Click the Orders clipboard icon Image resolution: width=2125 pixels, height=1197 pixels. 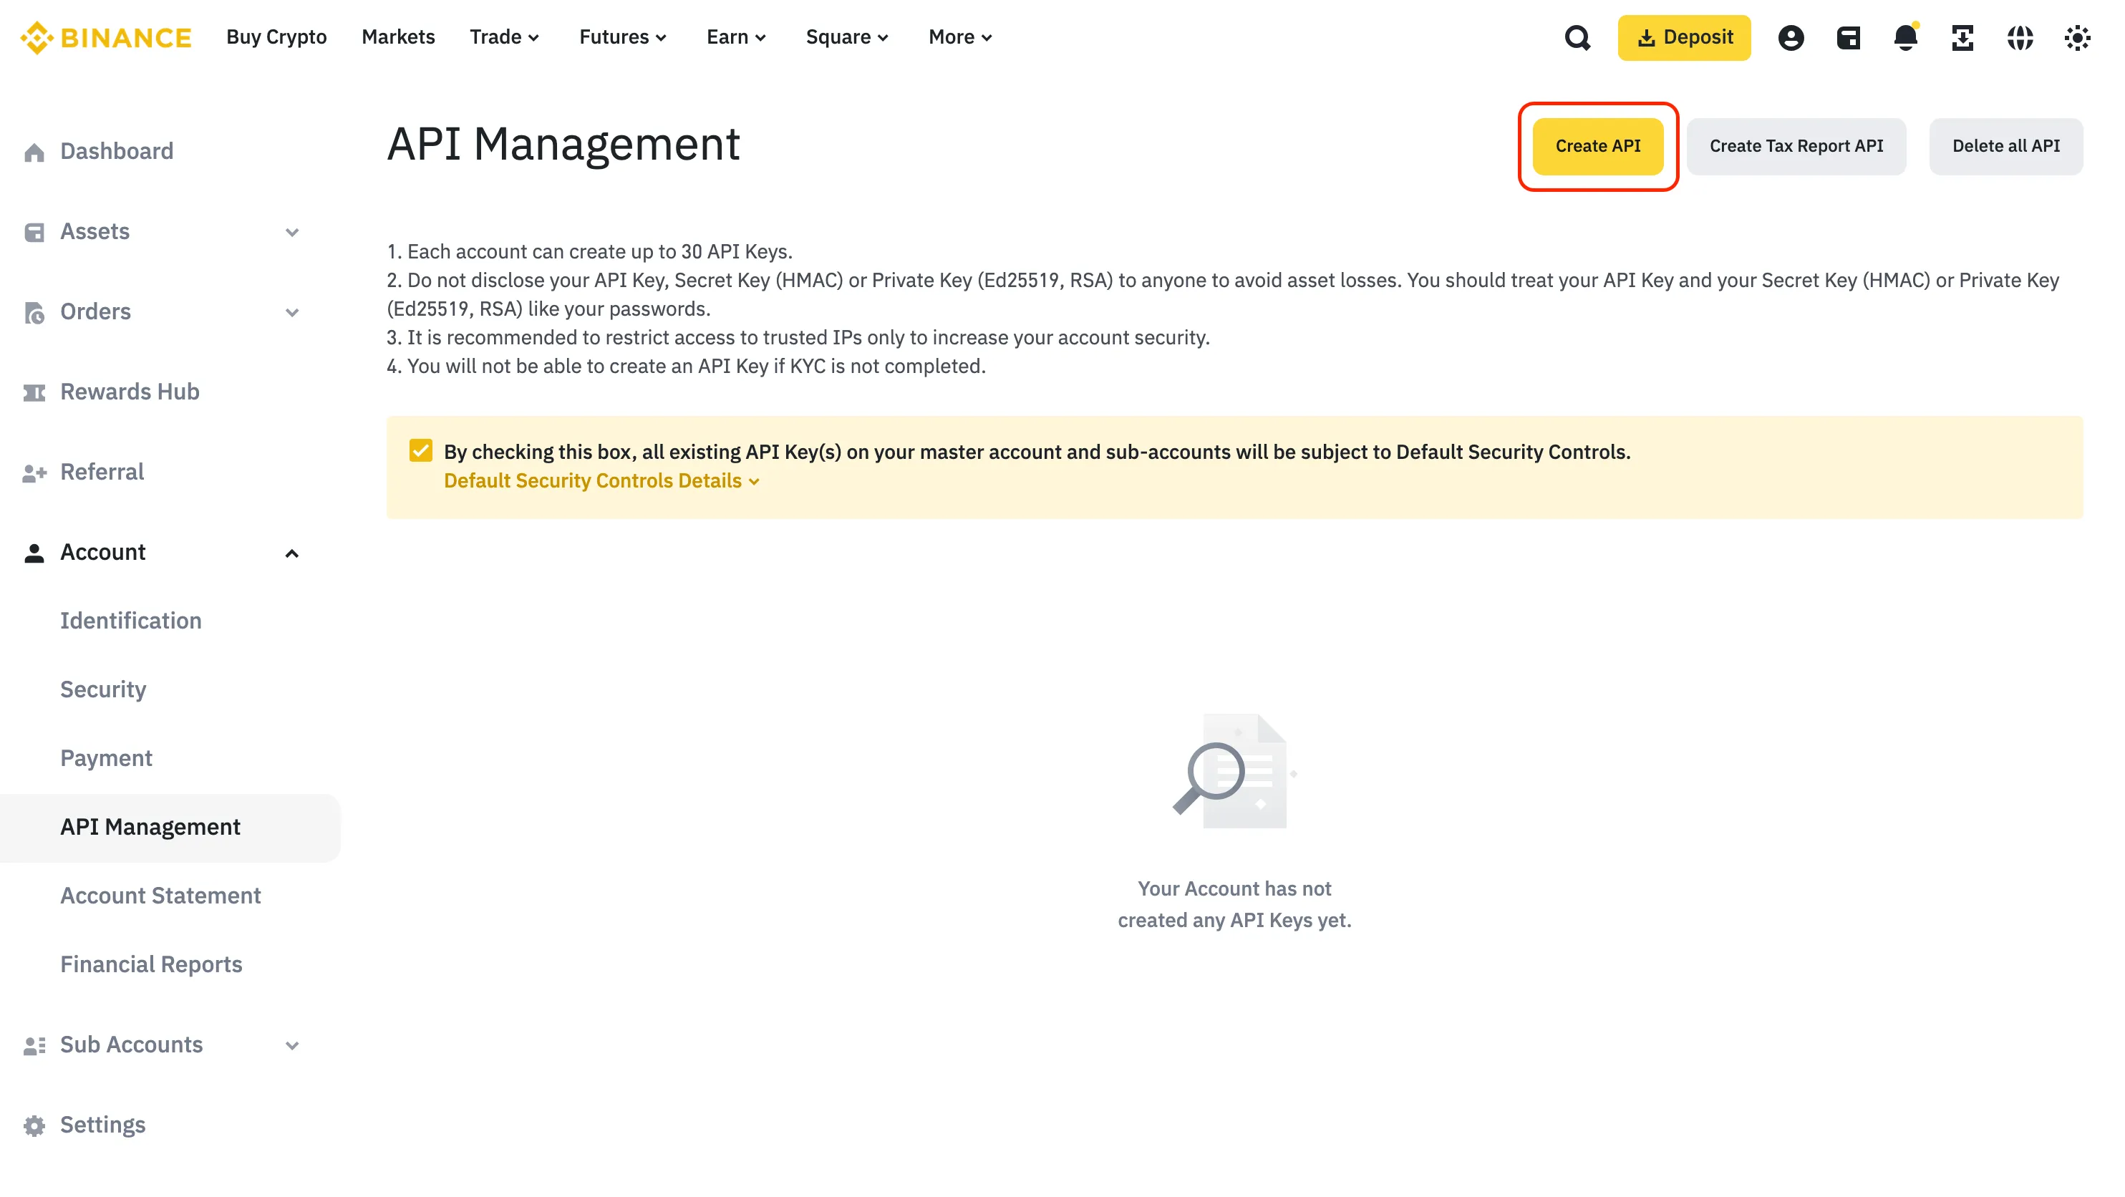[x=34, y=312]
